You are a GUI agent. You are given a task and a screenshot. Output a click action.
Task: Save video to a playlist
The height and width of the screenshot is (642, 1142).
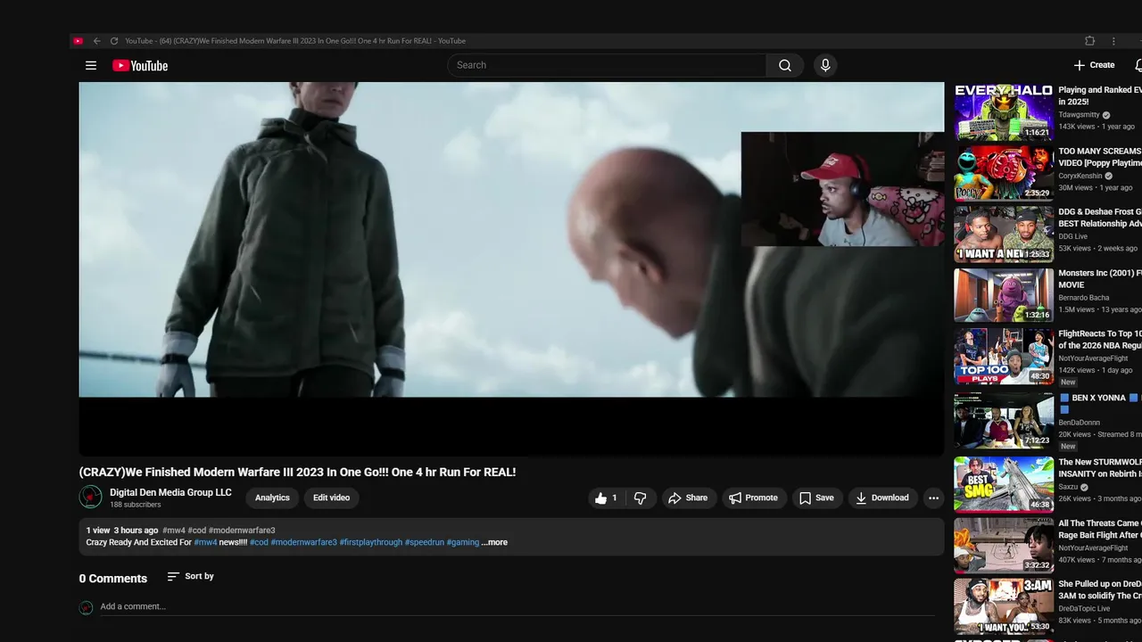[x=816, y=498]
